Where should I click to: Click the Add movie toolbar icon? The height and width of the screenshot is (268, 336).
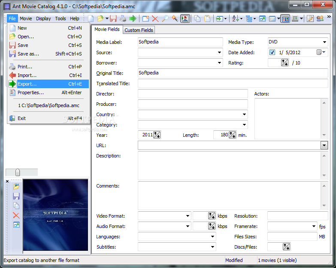146,18
